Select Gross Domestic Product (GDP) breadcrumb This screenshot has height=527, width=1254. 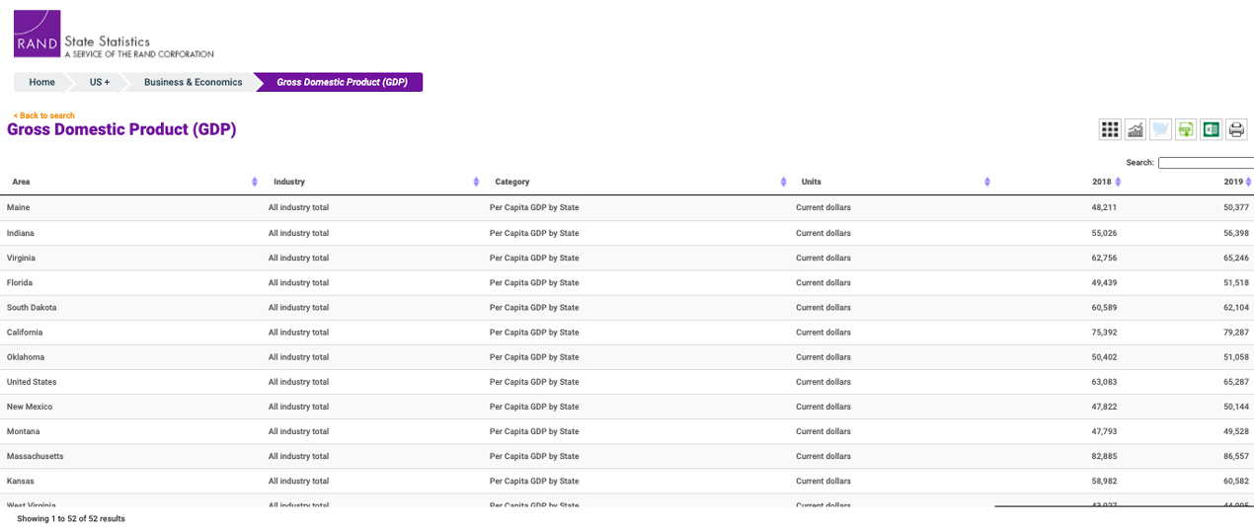point(342,82)
